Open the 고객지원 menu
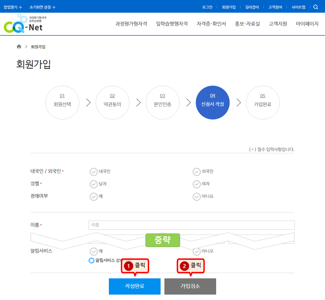The height and width of the screenshot is (300, 325). pos(278,24)
